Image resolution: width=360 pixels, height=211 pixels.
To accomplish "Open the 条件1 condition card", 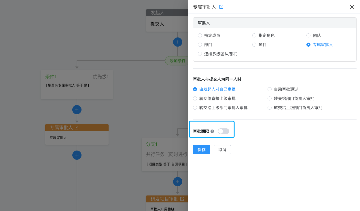I will point(77,85).
